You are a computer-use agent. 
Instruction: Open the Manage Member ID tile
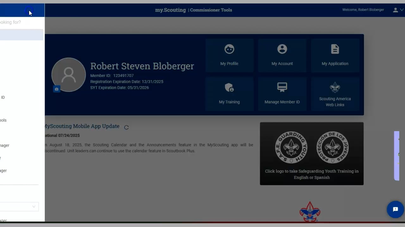point(282,94)
